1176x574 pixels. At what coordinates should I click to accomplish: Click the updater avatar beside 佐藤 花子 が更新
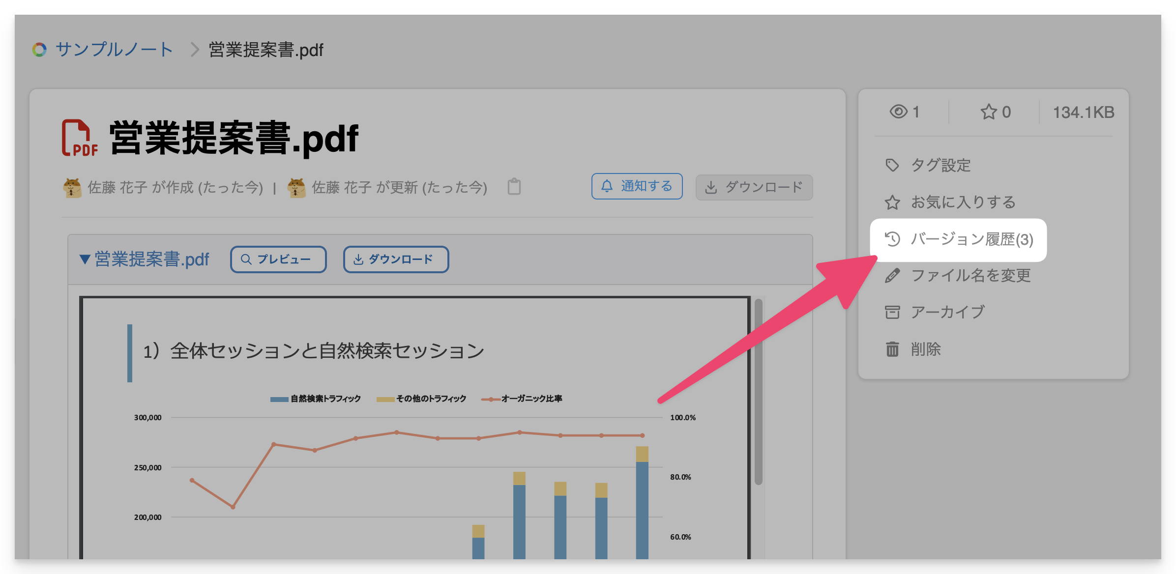click(x=296, y=188)
